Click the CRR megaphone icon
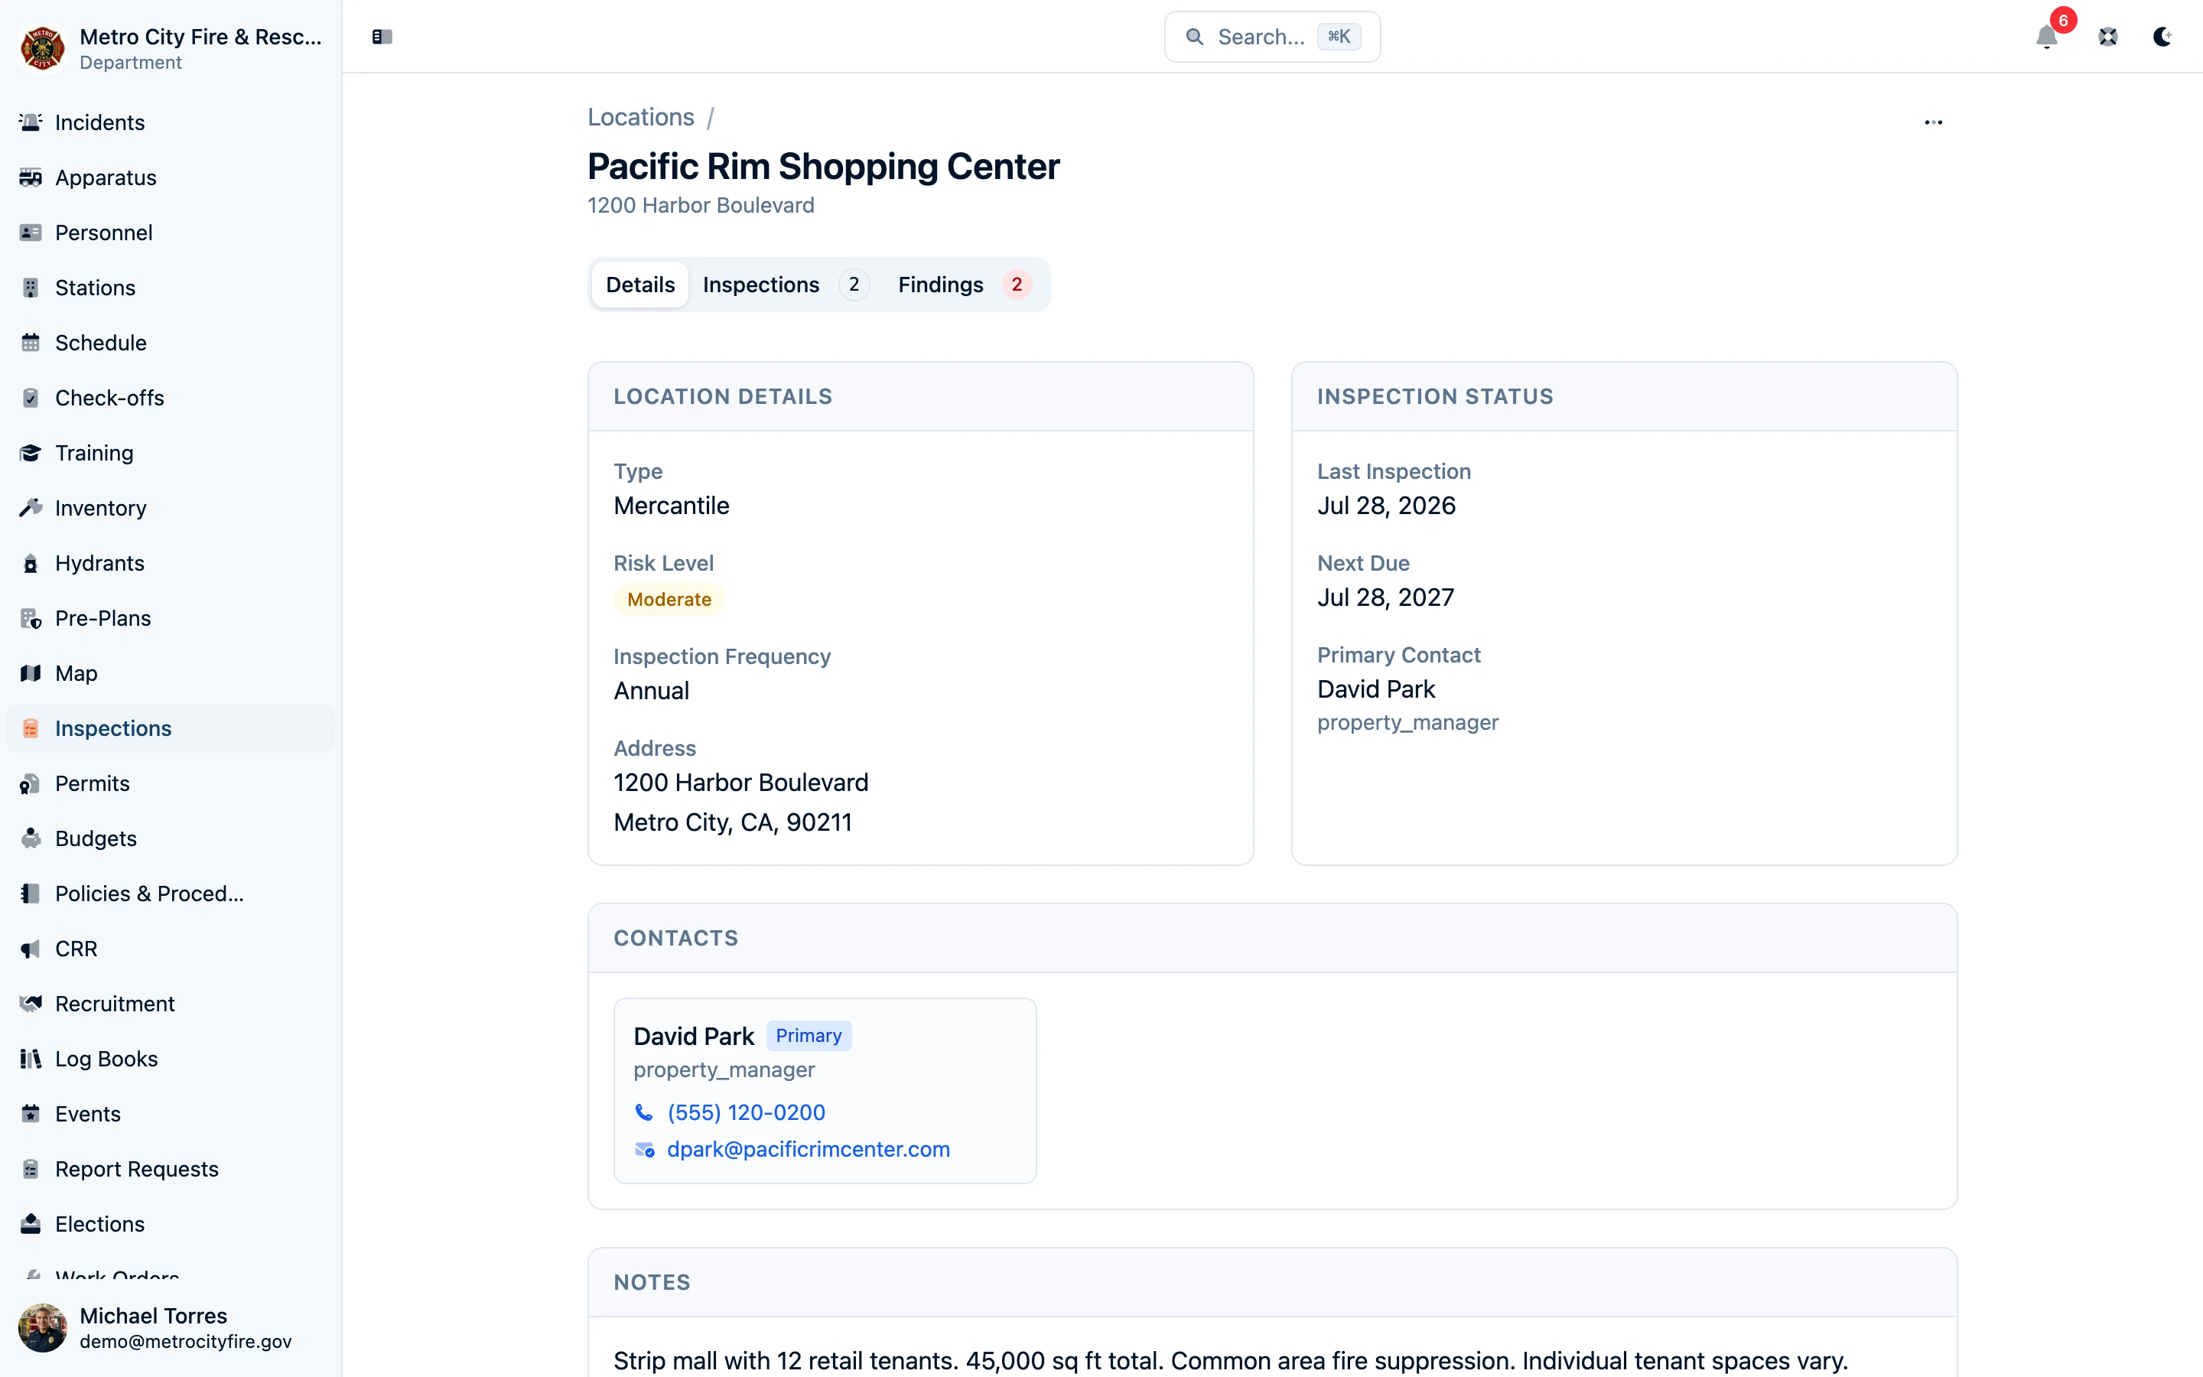Image resolution: width=2203 pixels, height=1377 pixels. point(31,949)
